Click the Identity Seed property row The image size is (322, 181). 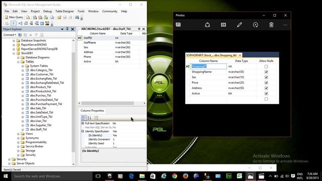click(114, 143)
